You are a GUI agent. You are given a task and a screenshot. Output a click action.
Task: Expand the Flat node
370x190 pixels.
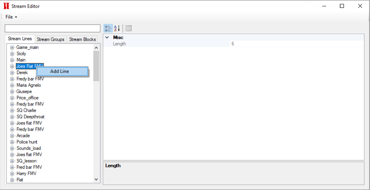12,180
